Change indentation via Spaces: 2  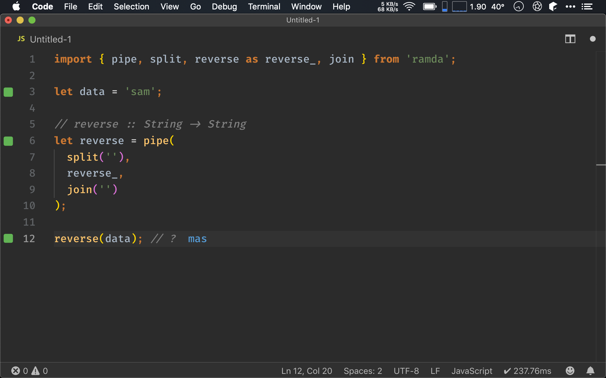[x=363, y=371]
